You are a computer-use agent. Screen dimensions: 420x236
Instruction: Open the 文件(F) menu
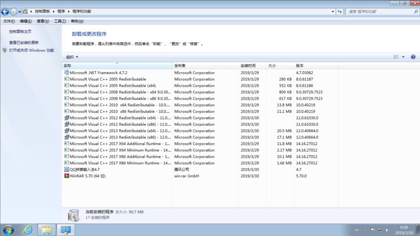[x=9, y=21]
